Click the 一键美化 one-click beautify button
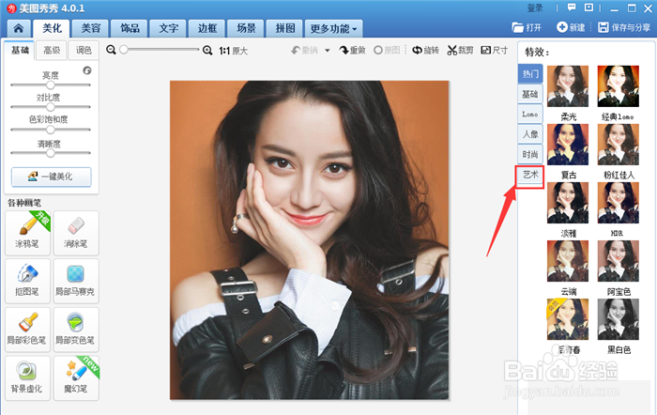 pos(51,177)
